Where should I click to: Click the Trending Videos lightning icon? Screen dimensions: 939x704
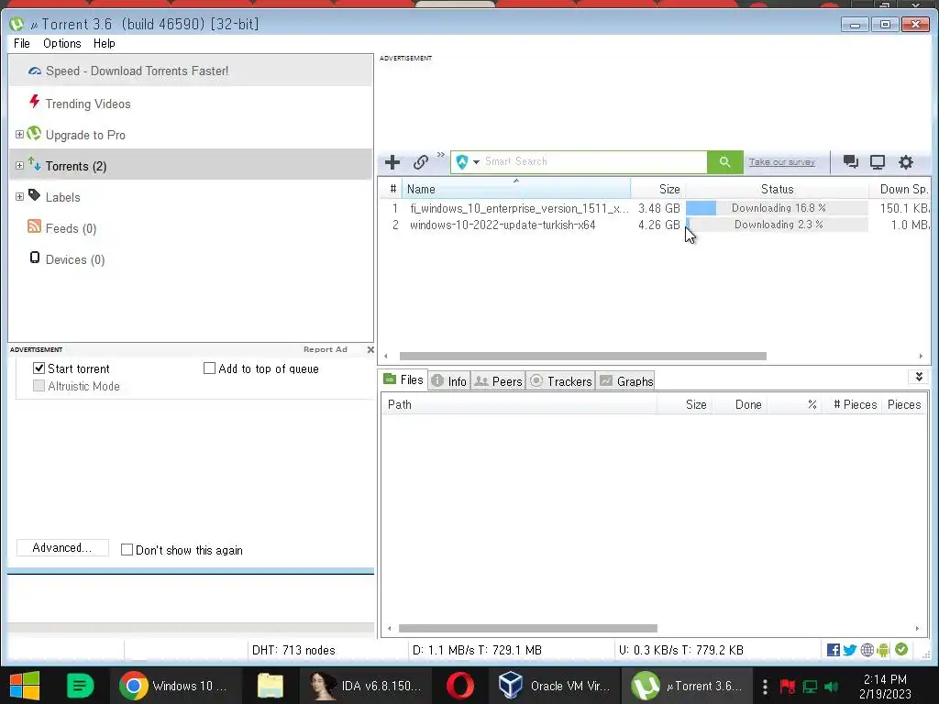35,102
